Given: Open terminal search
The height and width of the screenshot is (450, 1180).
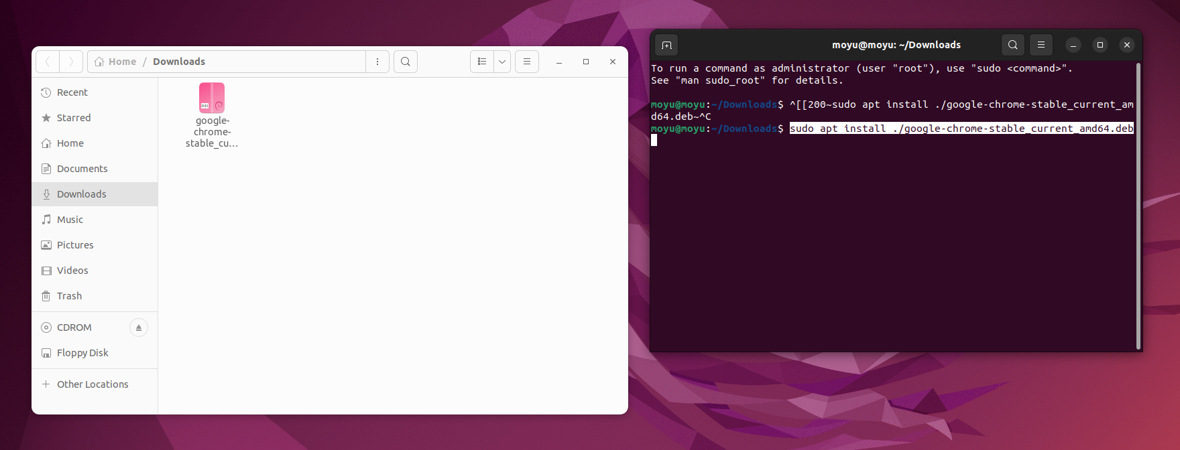Looking at the screenshot, I should (1013, 45).
